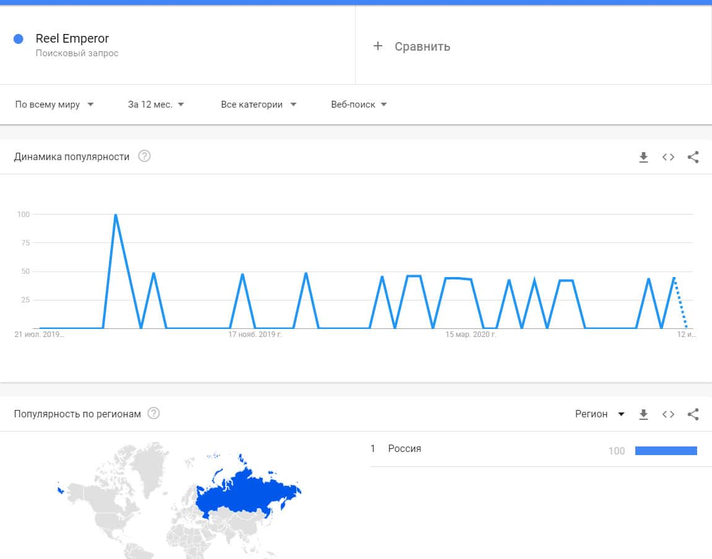Click the Сравнить compare field
The image size is (712, 559).
[422, 46]
